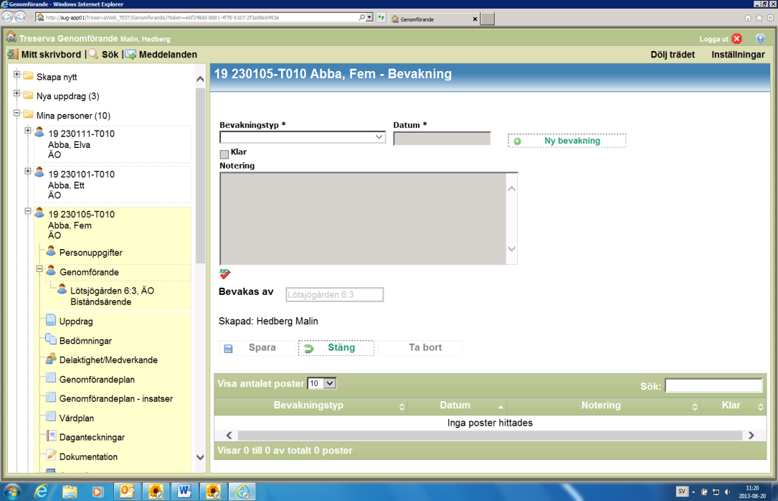
Task: Click the Meddelanden envelope icon
Action: [x=131, y=55]
